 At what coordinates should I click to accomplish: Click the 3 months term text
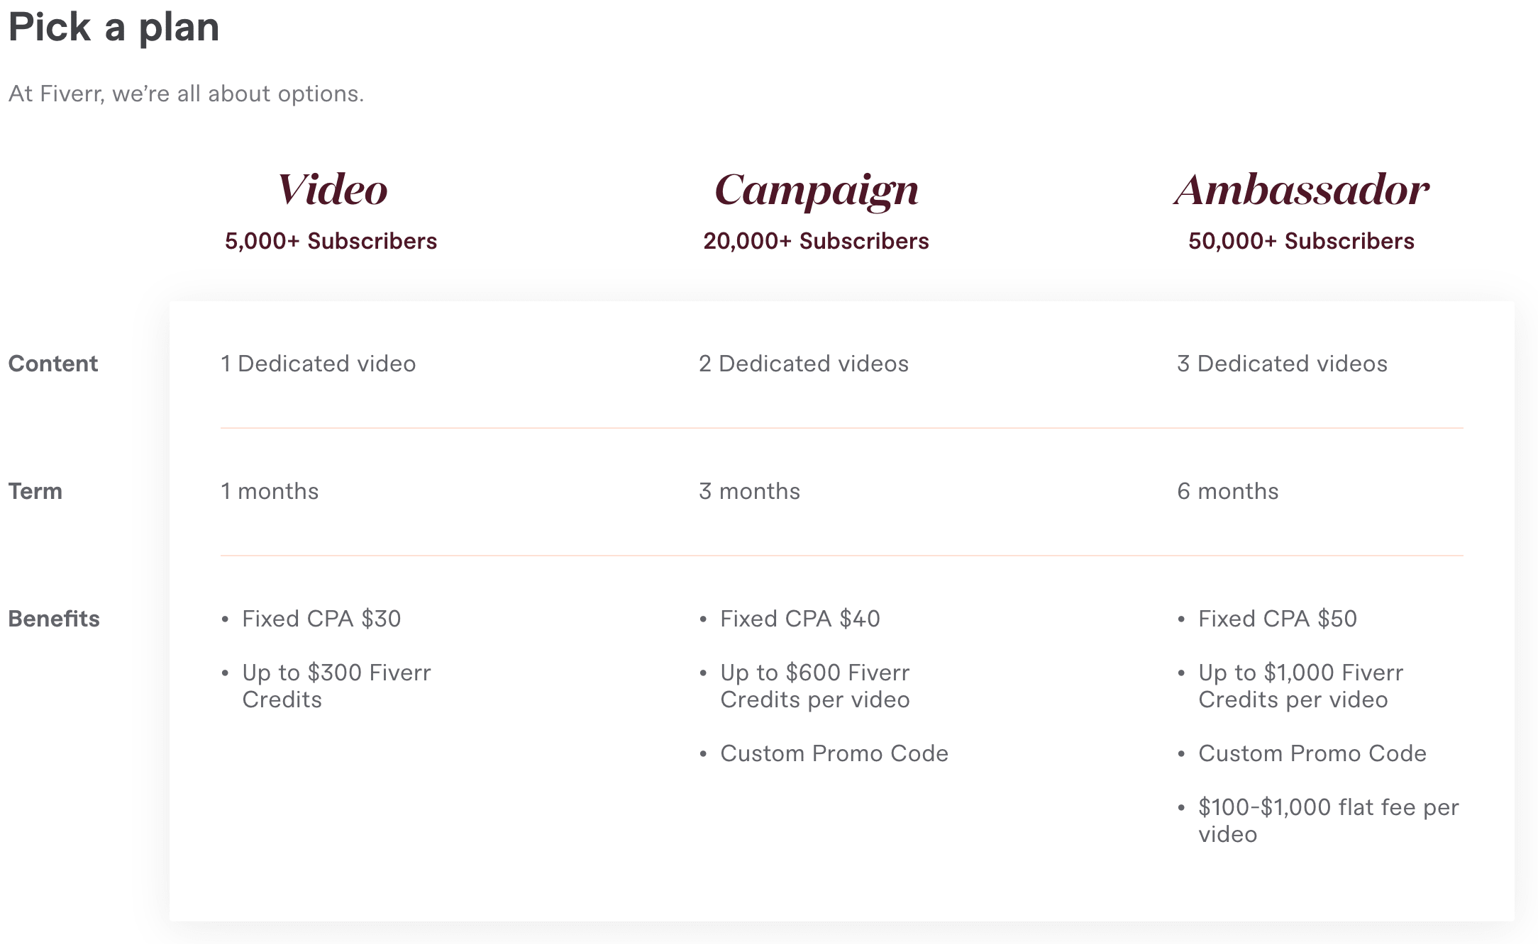[749, 491]
